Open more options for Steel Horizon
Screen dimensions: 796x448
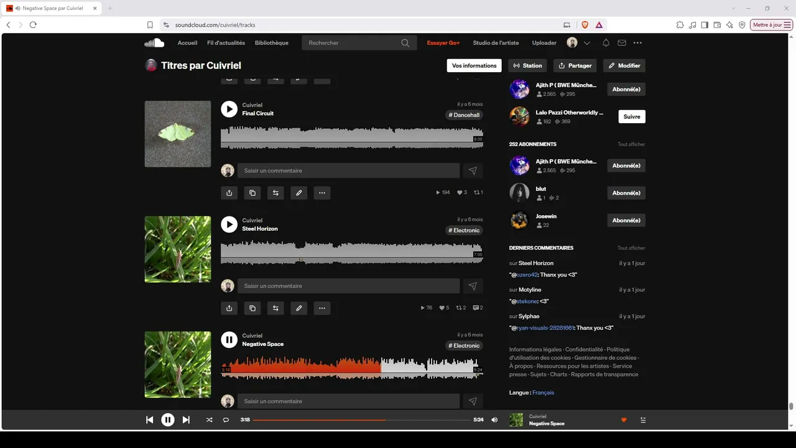click(322, 308)
